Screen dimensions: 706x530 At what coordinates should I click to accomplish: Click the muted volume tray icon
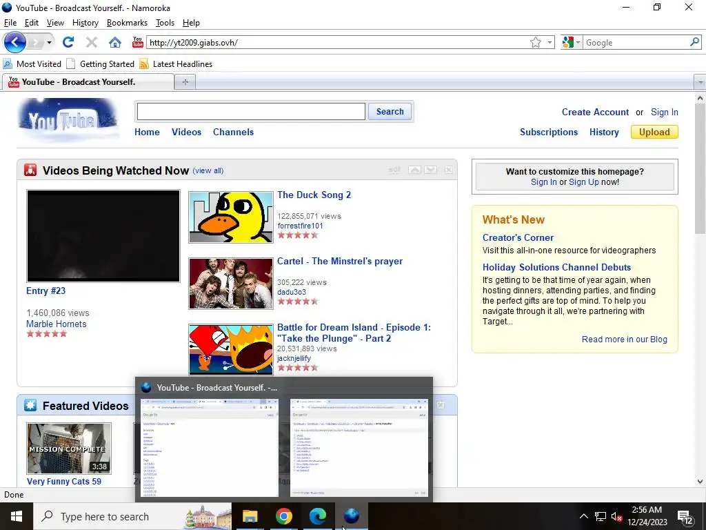(x=616, y=516)
